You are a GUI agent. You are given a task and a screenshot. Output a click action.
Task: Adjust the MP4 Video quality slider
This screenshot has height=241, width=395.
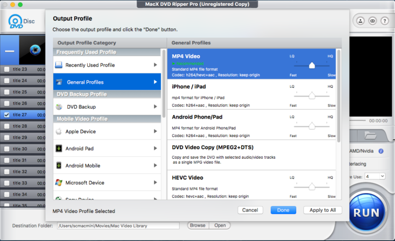click(x=312, y=65)
